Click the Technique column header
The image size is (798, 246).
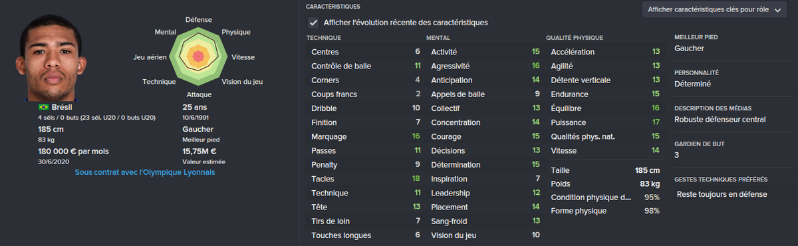(324, 38)
